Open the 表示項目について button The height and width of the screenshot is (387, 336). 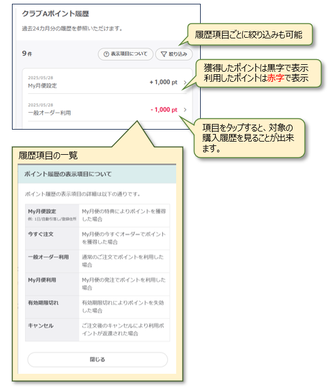tap(125, 54)
